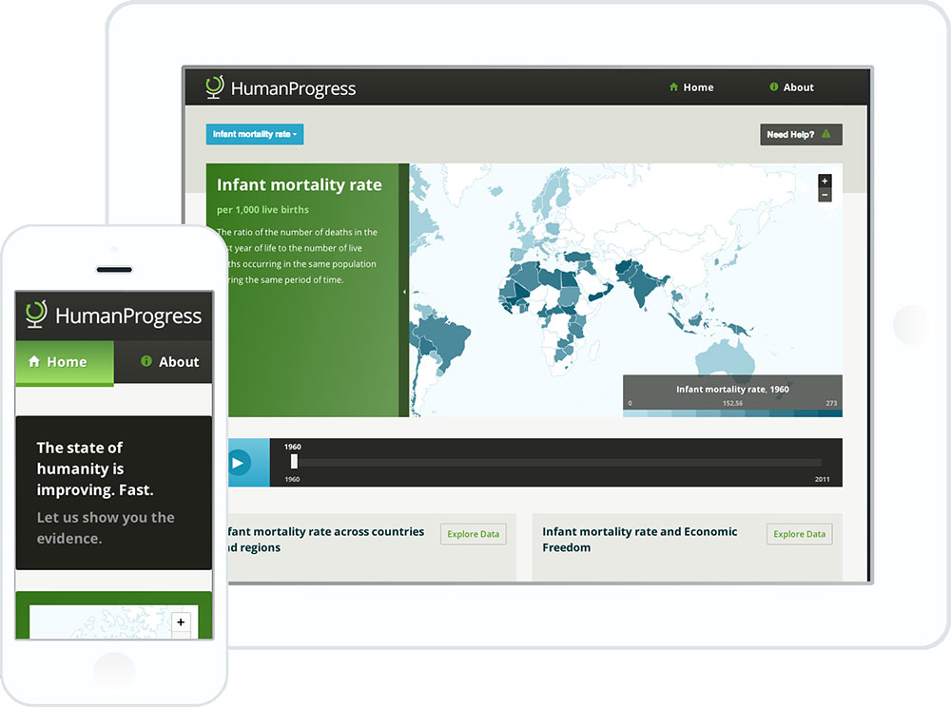Open Home in the tablet navigation bar

click(691, 87)
